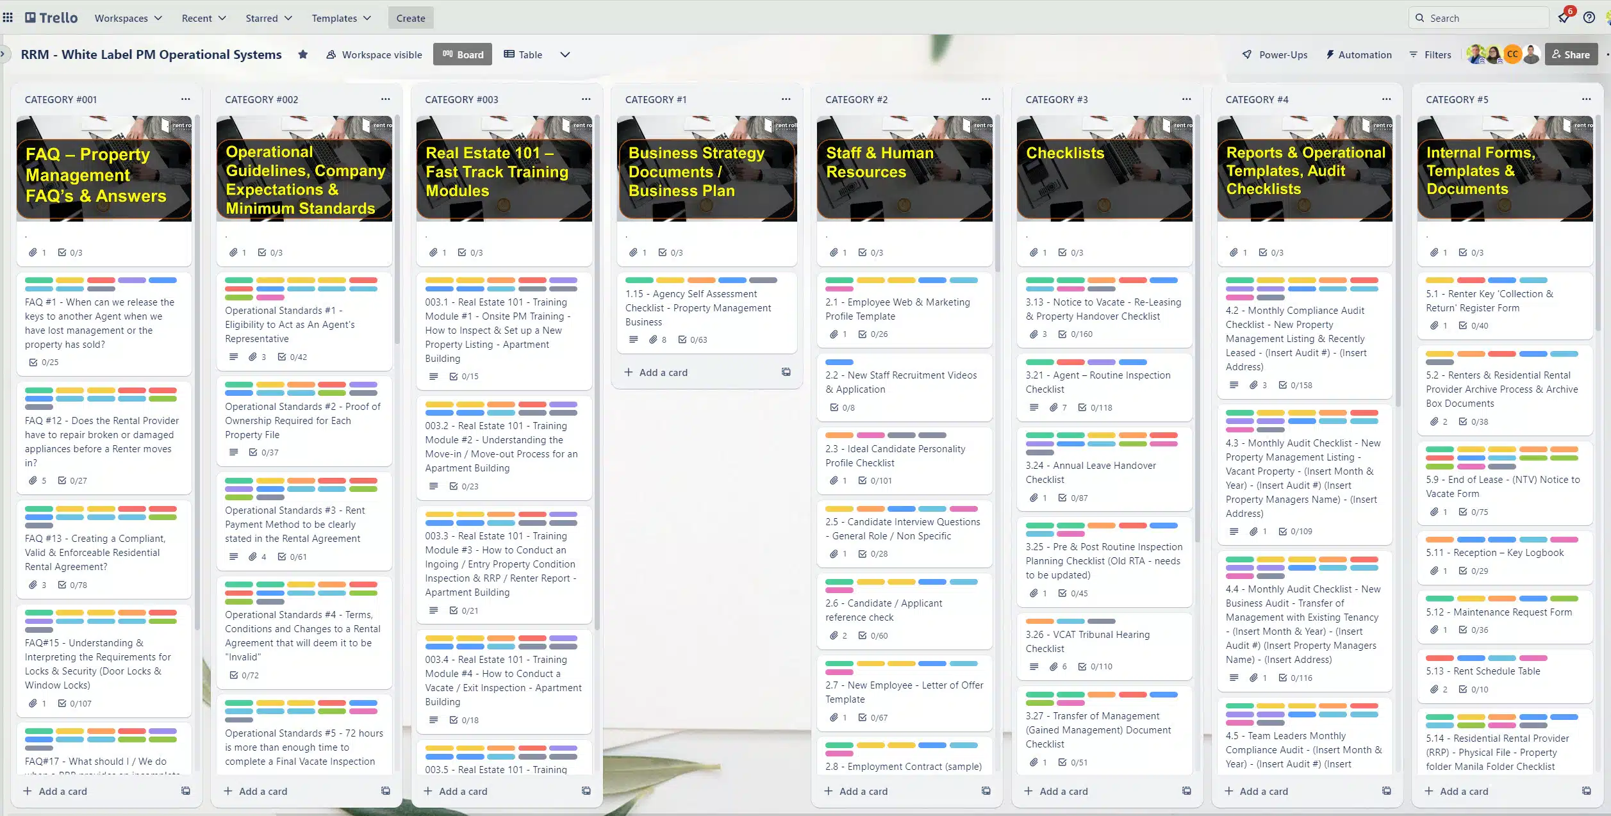The width and height of the screenshot is (1611, 816).
Task: Click the green label on card 5.12
Action: click(x=1439, y=598)
